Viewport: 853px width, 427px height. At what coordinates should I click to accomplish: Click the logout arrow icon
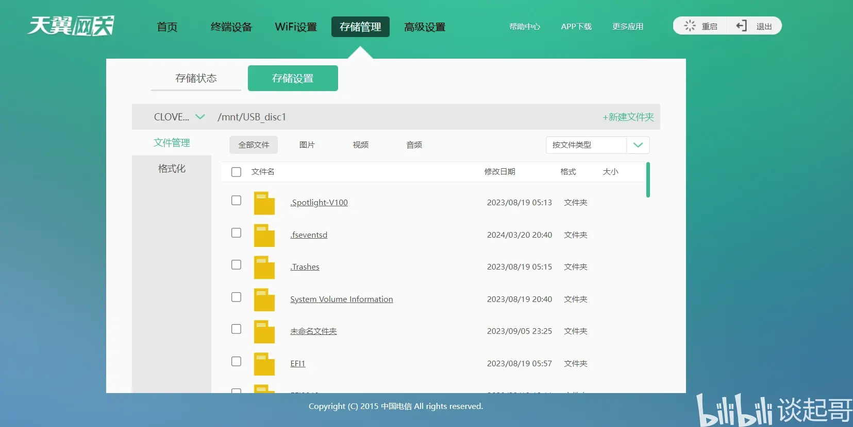click(741, 26)
